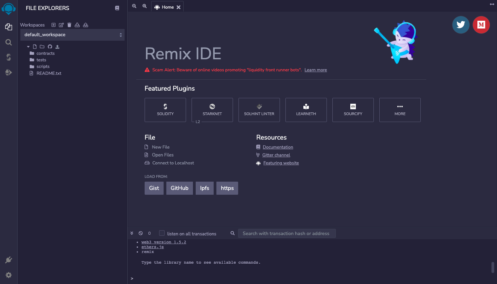Click Open Files link
The image size is (497, 284).
[x=163, y=155]
